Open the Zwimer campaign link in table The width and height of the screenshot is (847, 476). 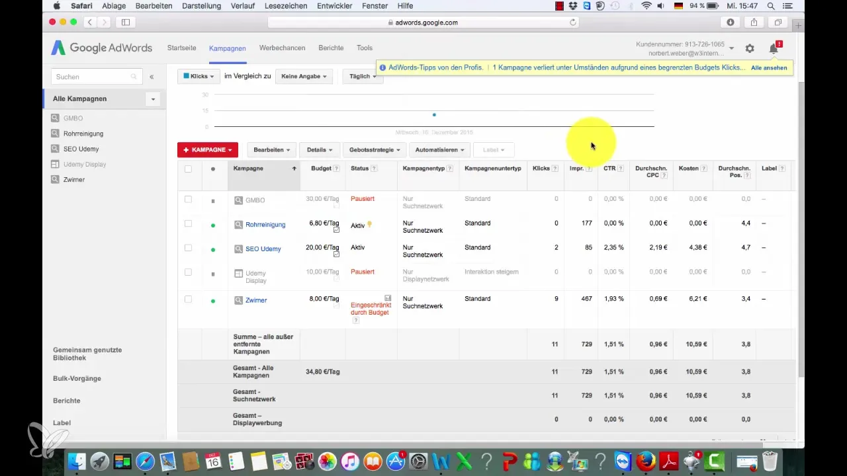pos(256,300)
